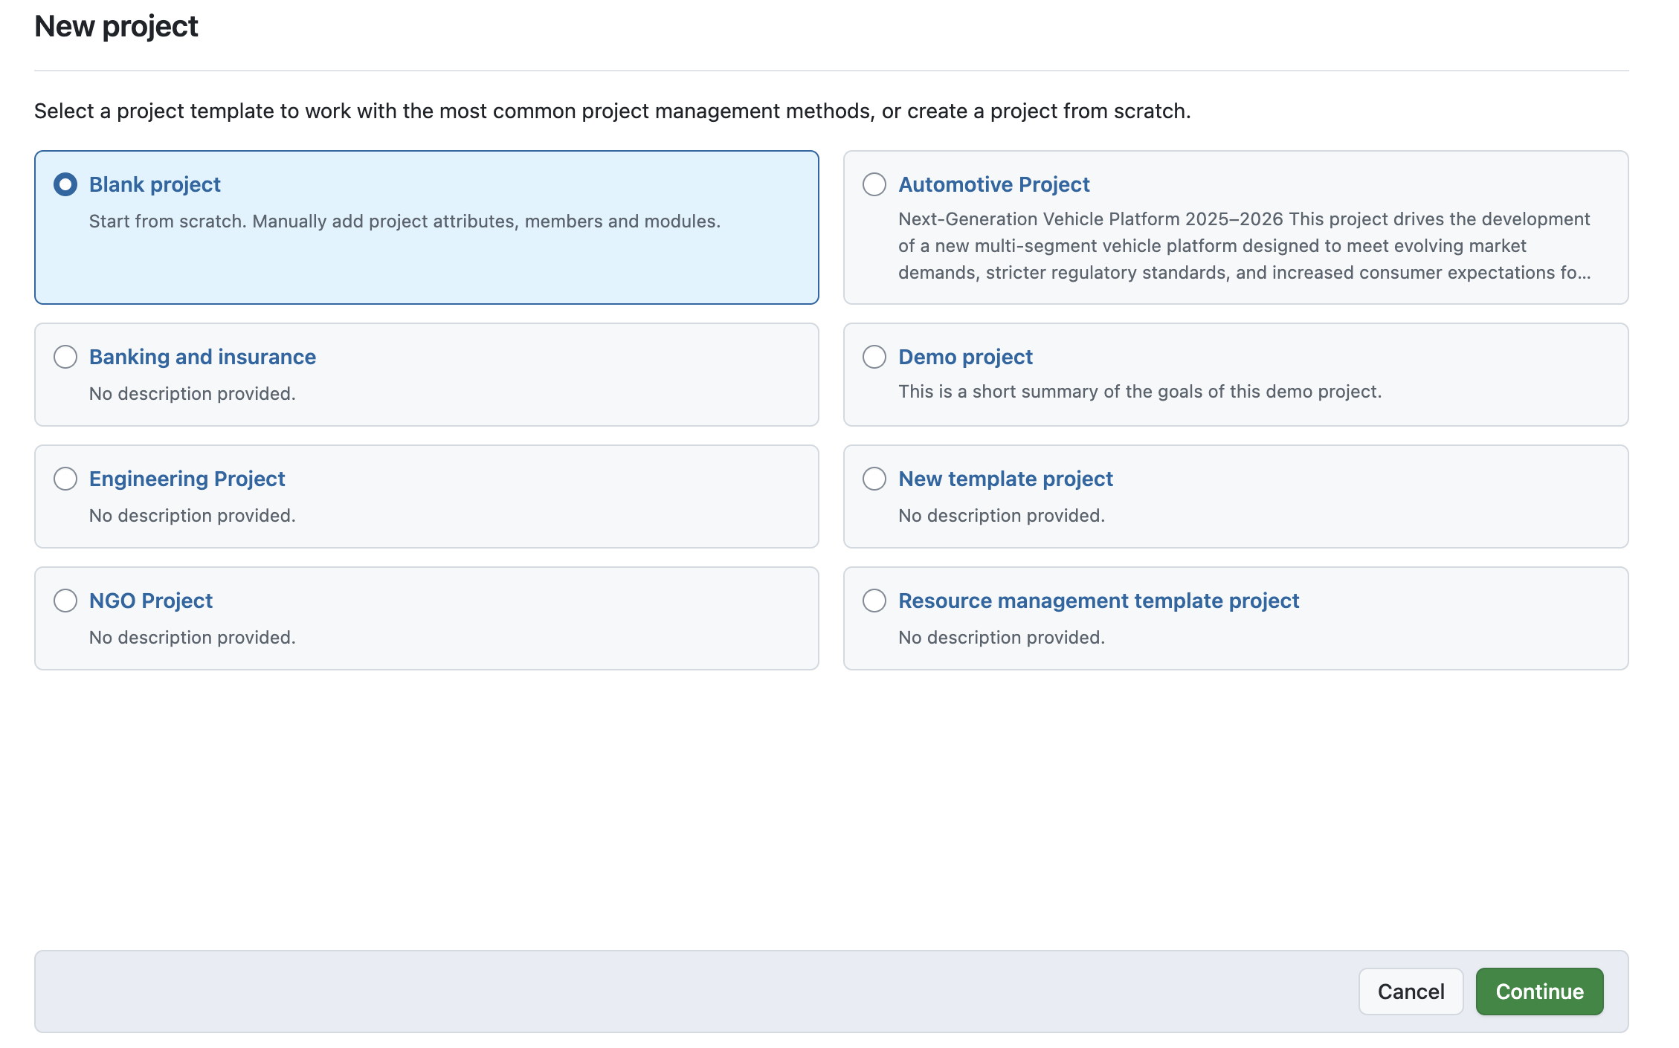Click the Demo project heading link
Image resolution: width=1679 pixels, height=1048 pixels.
tap(965, 357)
